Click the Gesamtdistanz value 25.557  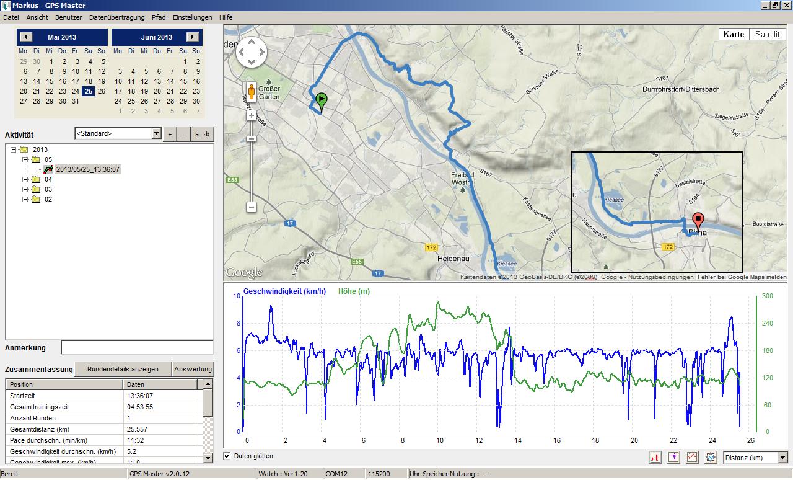(x=138, y=429)
